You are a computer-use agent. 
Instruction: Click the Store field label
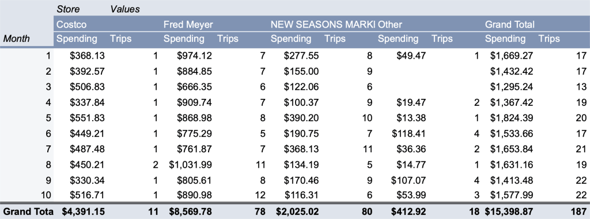pos(68,9)
